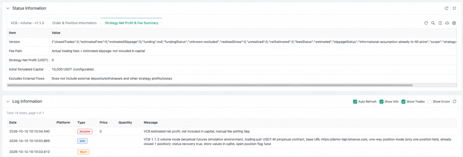This screenshot has width=463, height=157.
Task: Click the Date column header in log
Action: [13, 123]
